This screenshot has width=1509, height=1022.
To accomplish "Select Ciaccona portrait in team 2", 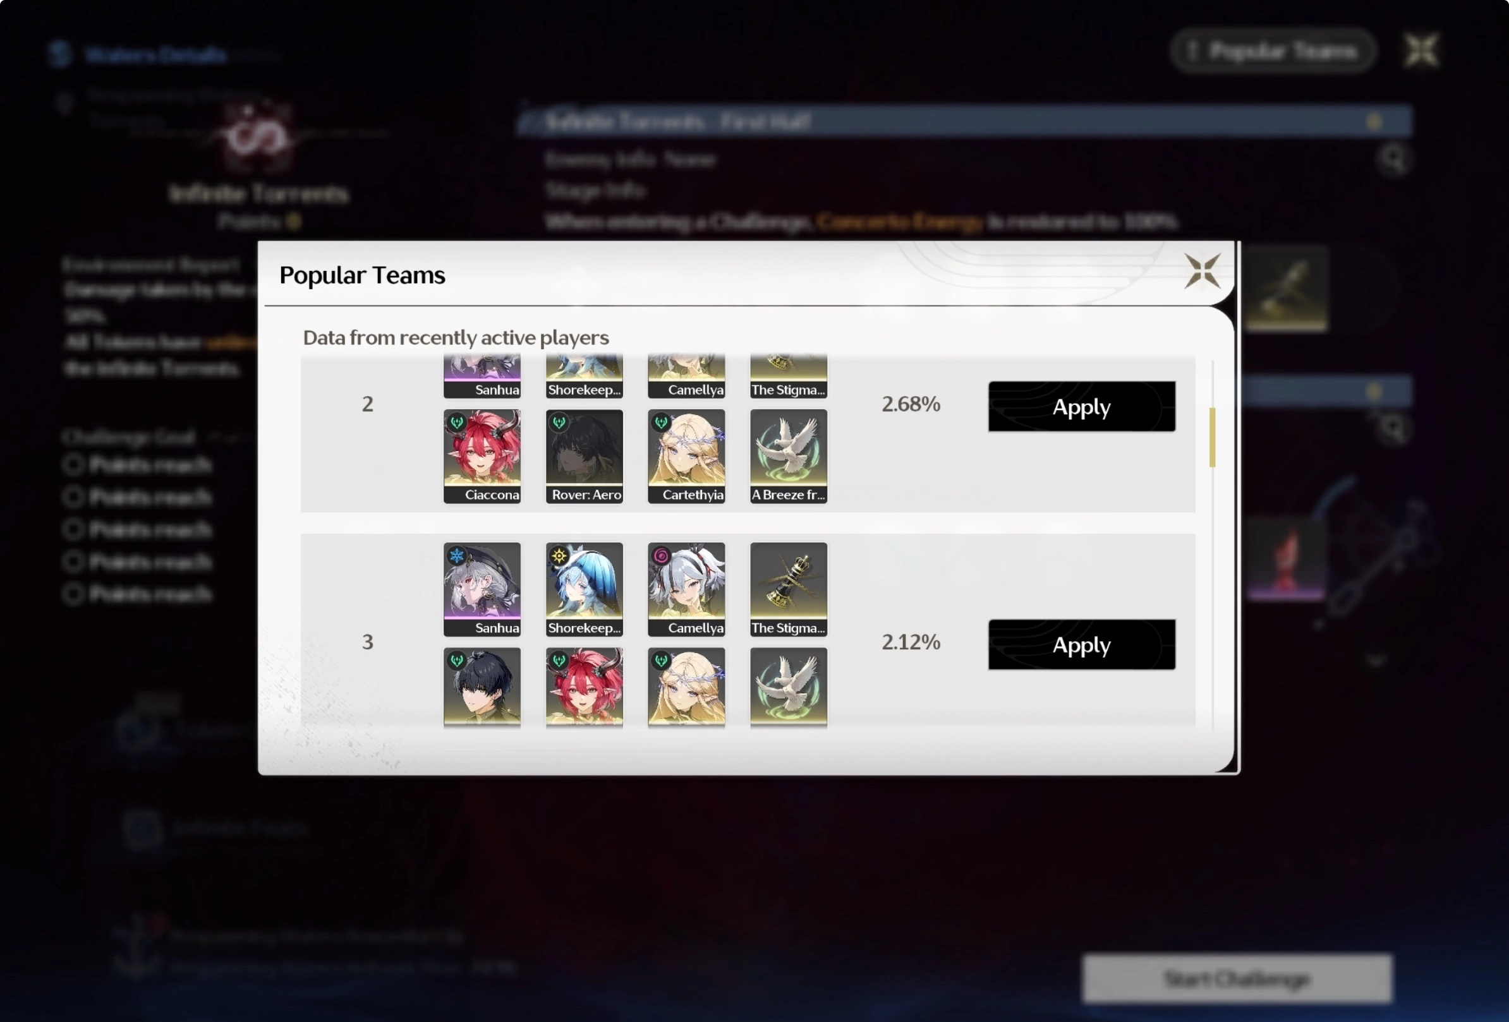I will tap(482, 456).
